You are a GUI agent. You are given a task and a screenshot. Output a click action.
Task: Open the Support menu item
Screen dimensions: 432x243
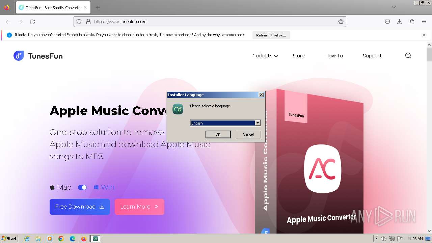pyautogui.click(x=372, y=56)
